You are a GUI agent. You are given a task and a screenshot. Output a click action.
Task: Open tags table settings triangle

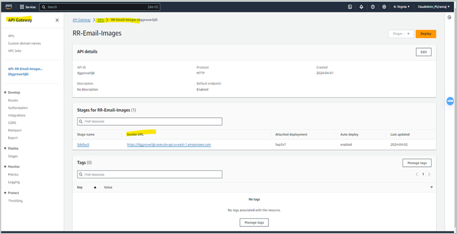pyautogui.click(x=431, y=188)
